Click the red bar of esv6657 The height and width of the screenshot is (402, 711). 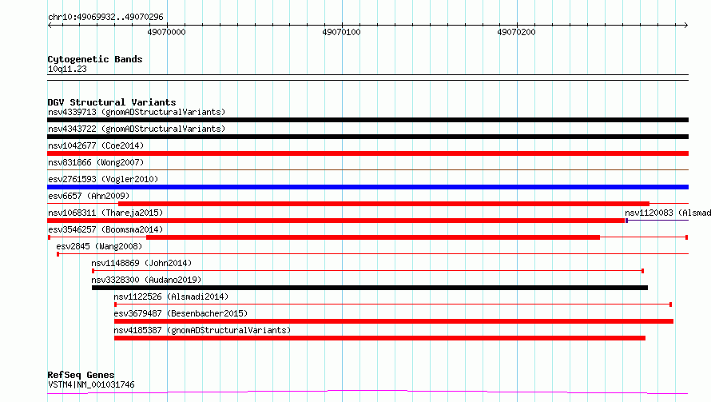coord(383,204)
